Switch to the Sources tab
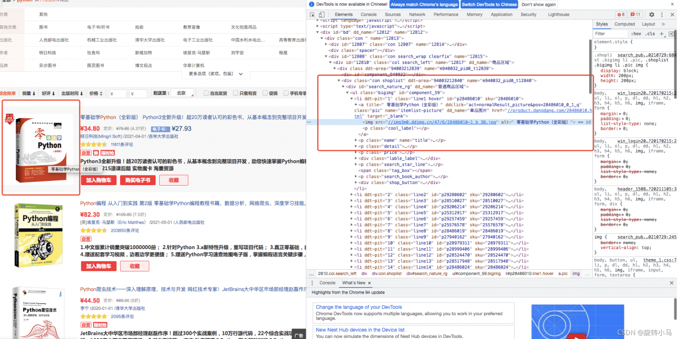Screen dimensions: 677x339 392,14
